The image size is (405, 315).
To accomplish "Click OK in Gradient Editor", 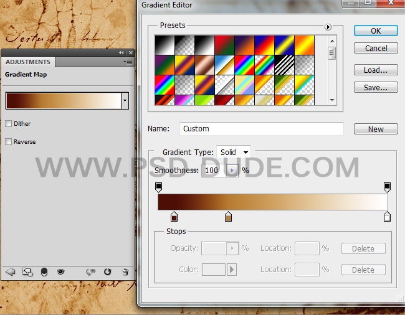I will 376,31.
